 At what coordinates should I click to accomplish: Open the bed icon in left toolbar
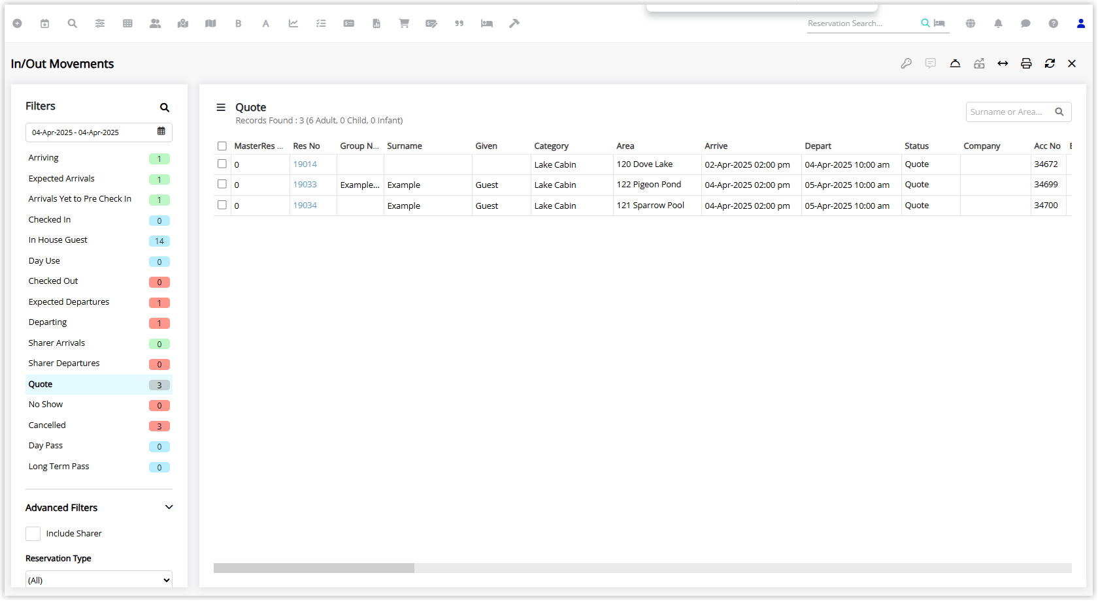[487, 23]
